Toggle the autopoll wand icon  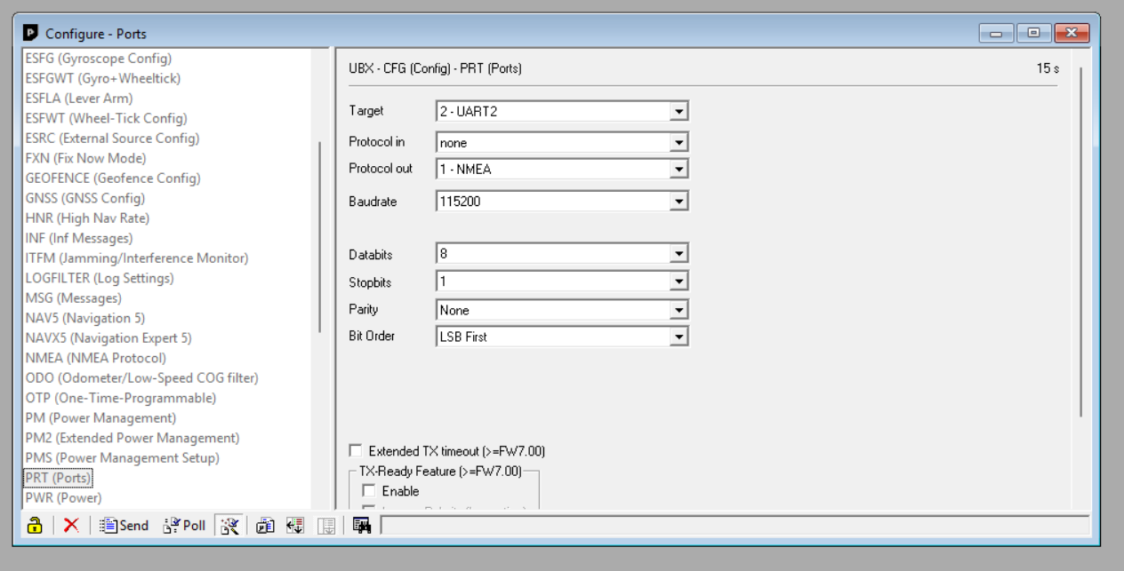click(229, 526)
